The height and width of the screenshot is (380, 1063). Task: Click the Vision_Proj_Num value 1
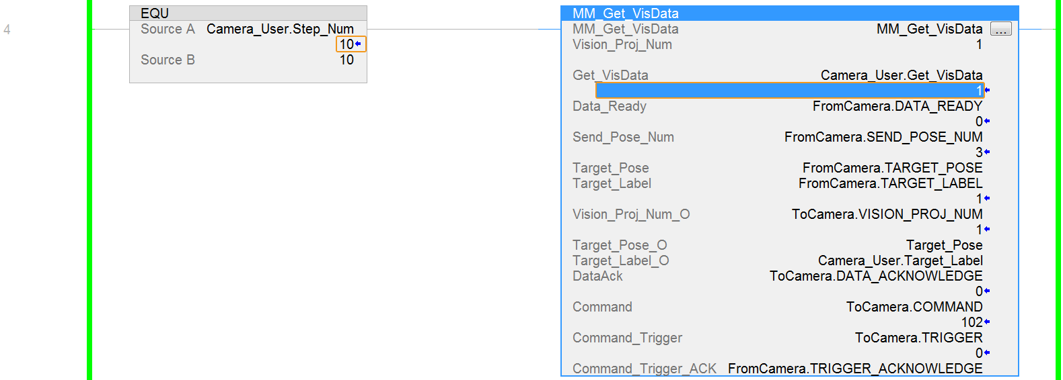[979, 44]
